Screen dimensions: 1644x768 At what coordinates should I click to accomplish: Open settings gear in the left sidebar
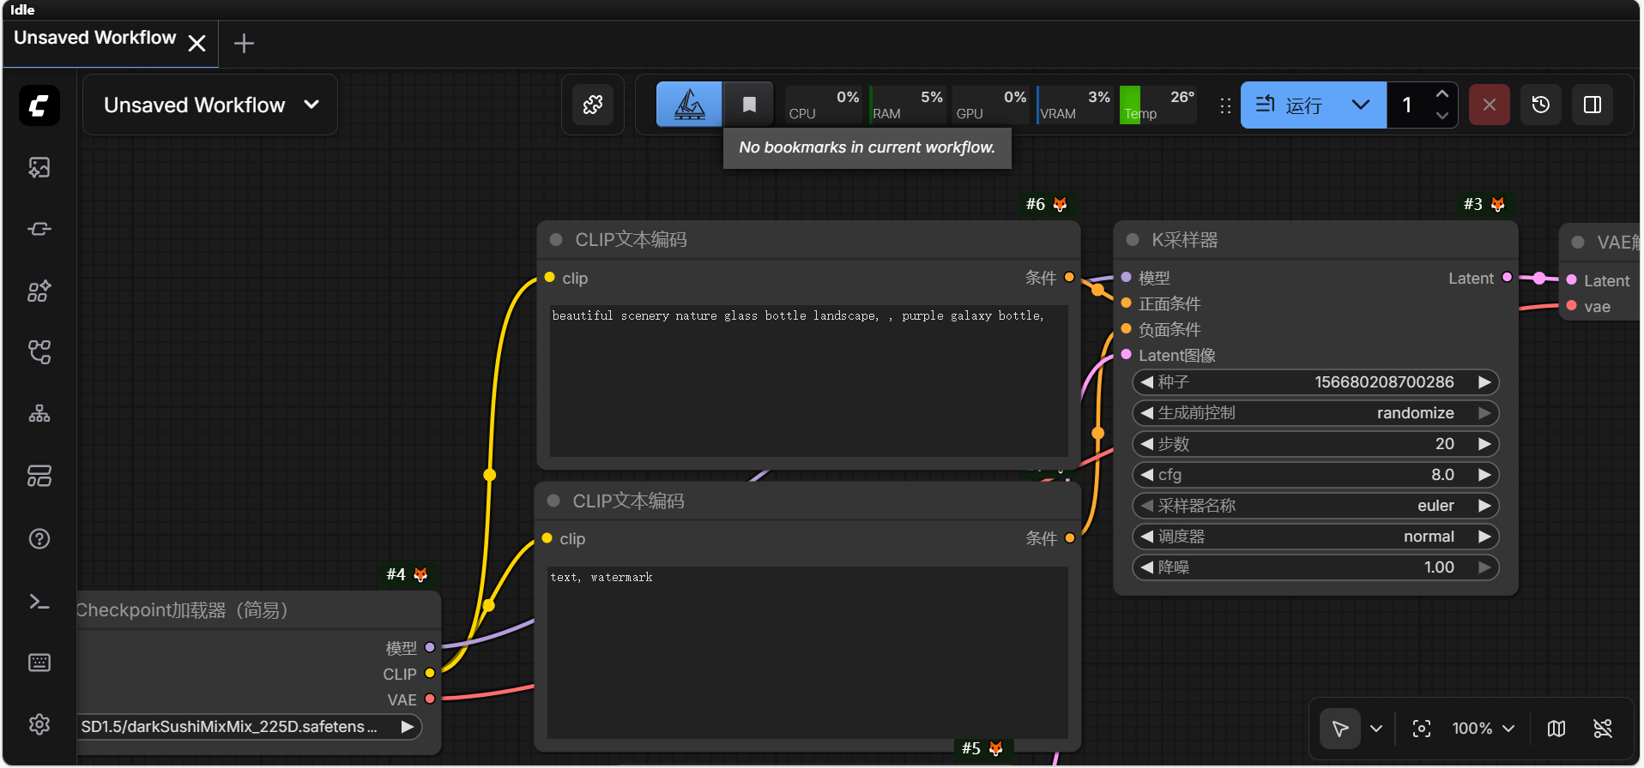coord(39,724)
